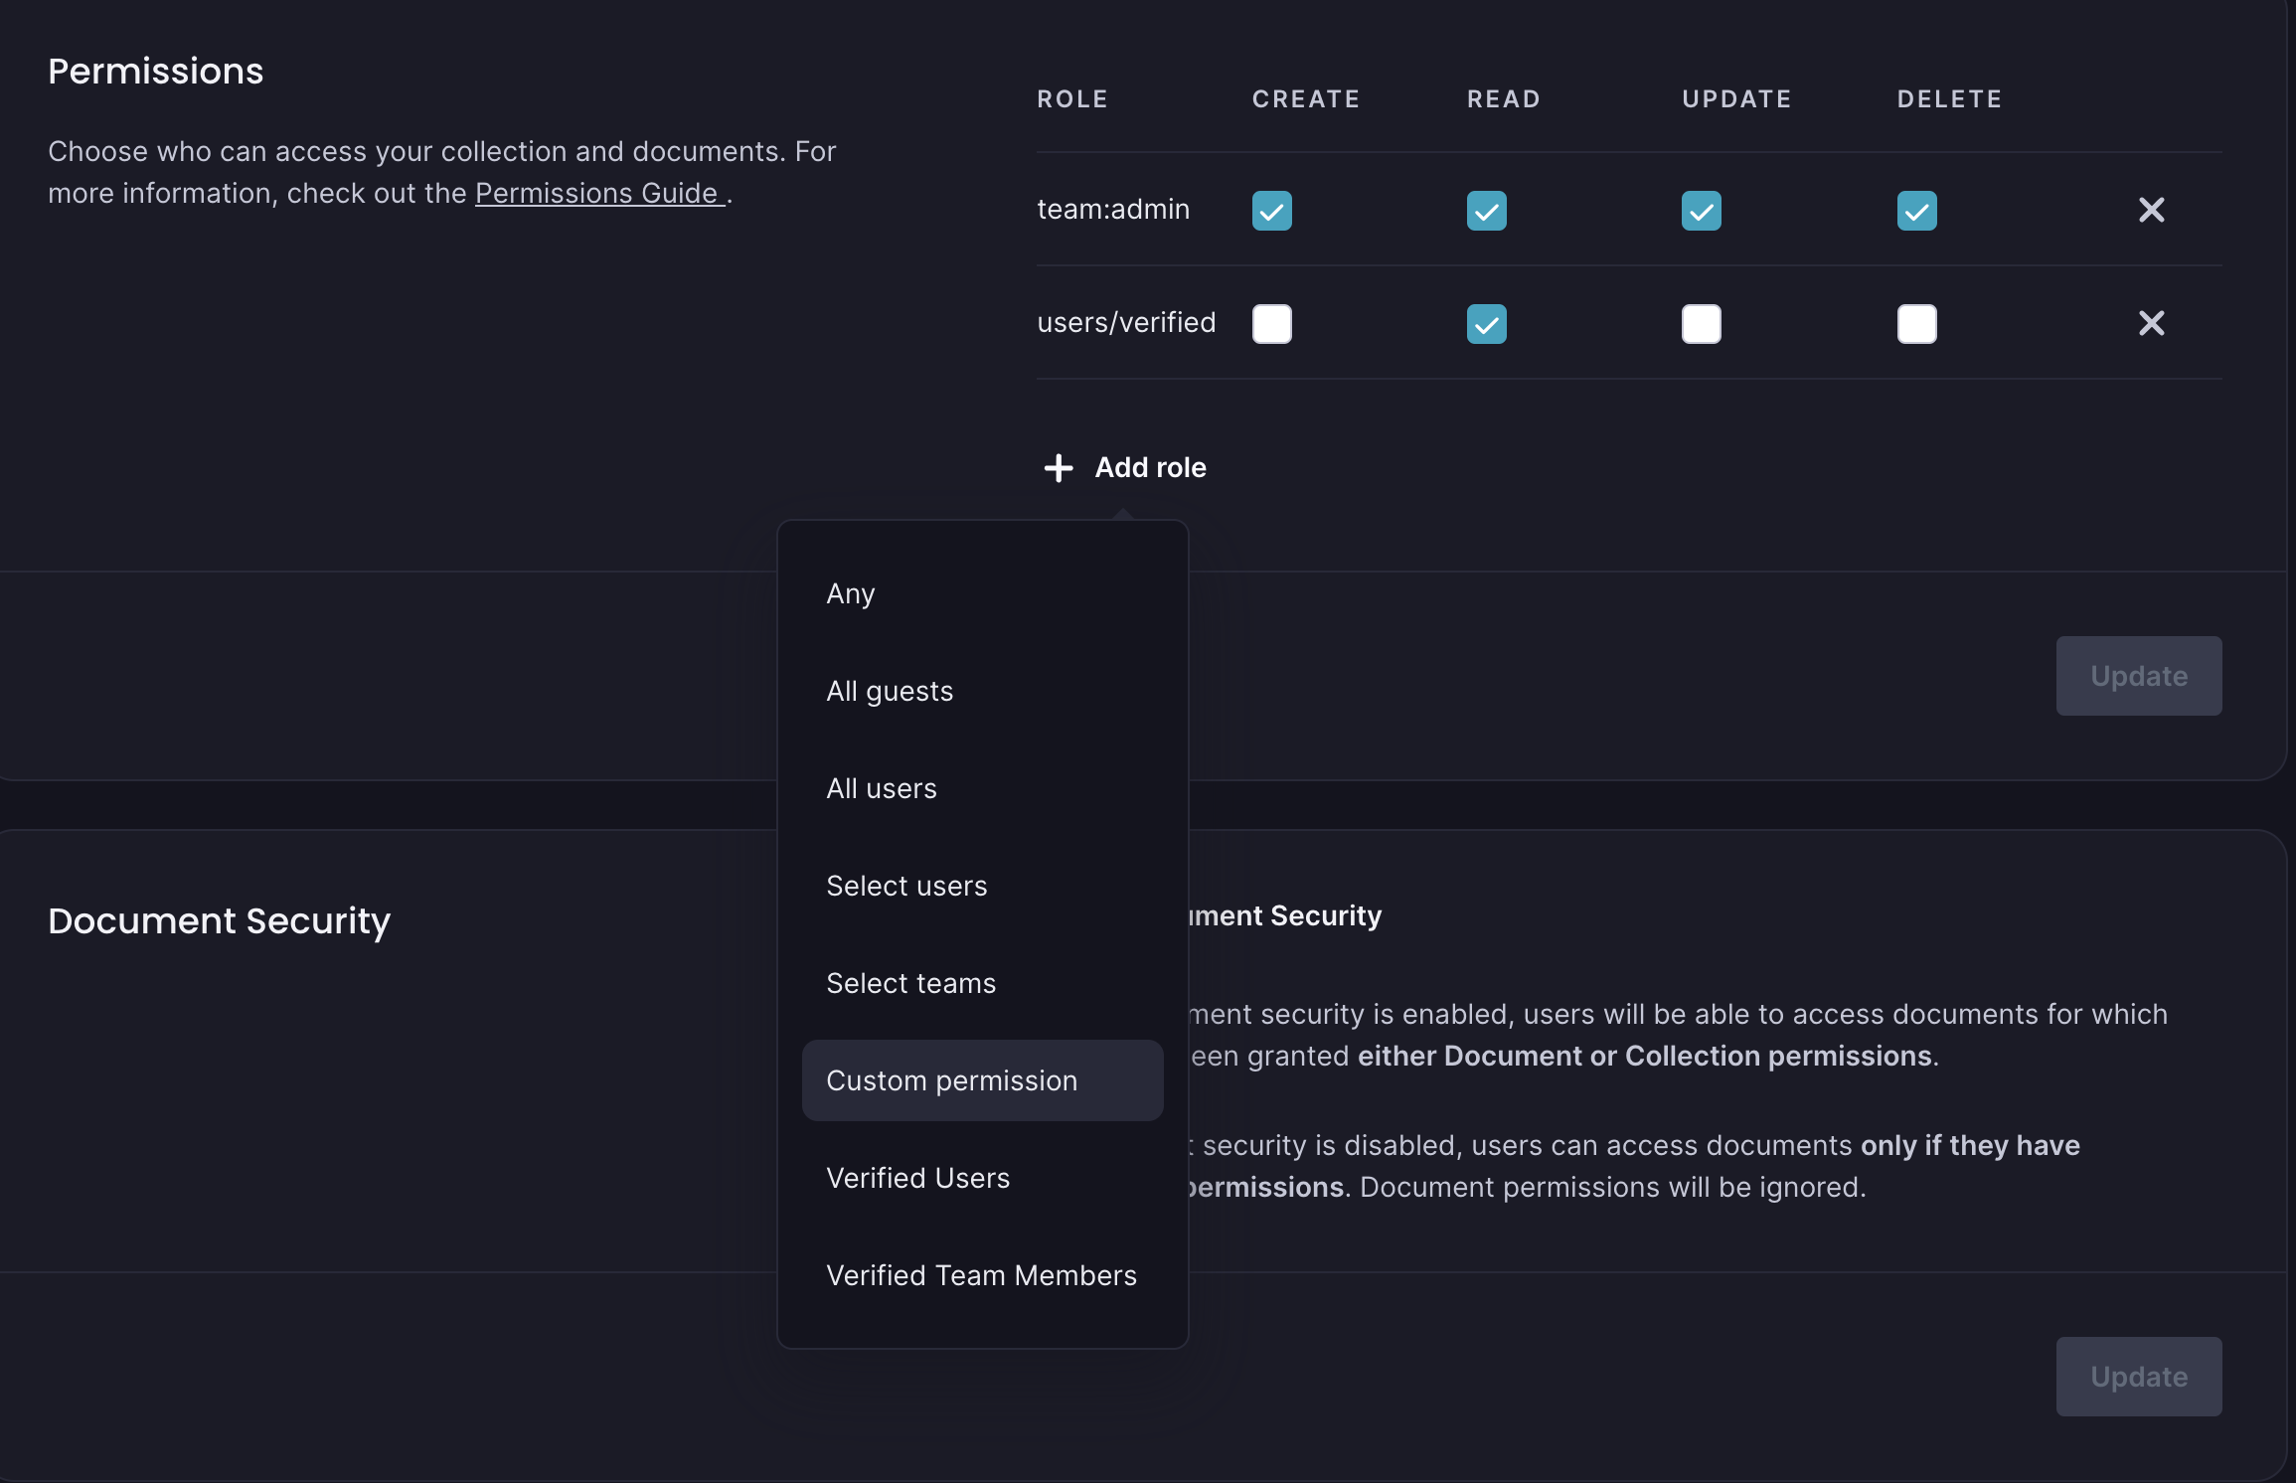Select Verified Users from the list

coord(917,1177)
